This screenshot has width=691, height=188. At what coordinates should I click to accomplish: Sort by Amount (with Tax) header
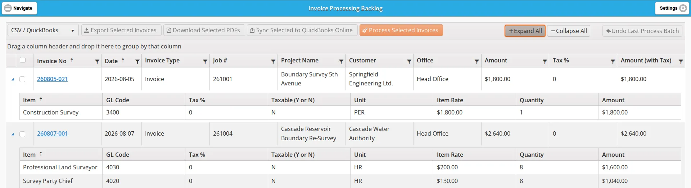pos(646,60)
